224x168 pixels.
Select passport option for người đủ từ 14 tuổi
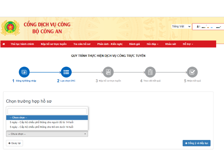click(41, 122)
